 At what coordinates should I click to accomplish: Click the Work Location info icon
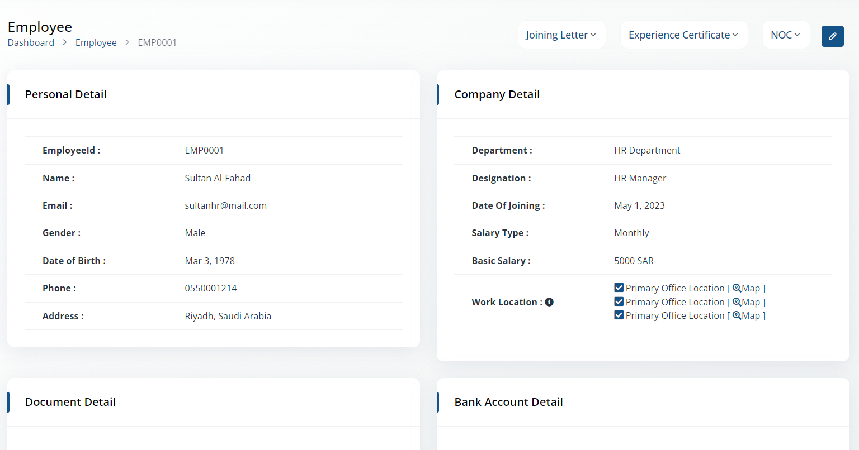click(549, 302)
